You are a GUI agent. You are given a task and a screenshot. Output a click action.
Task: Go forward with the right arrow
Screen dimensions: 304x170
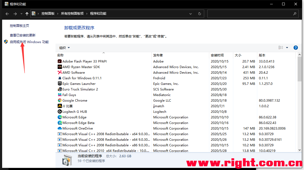pyautogui.click(x=15, y=14)
